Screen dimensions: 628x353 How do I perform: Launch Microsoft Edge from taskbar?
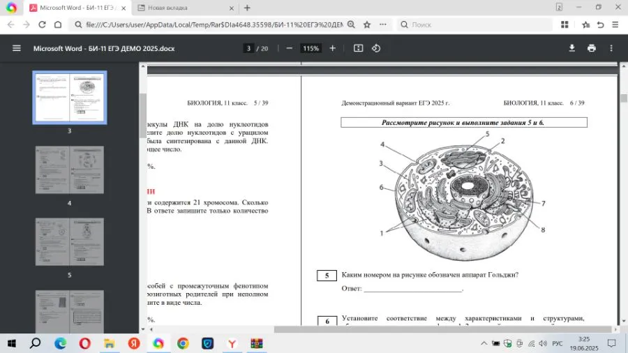[61, 343]
